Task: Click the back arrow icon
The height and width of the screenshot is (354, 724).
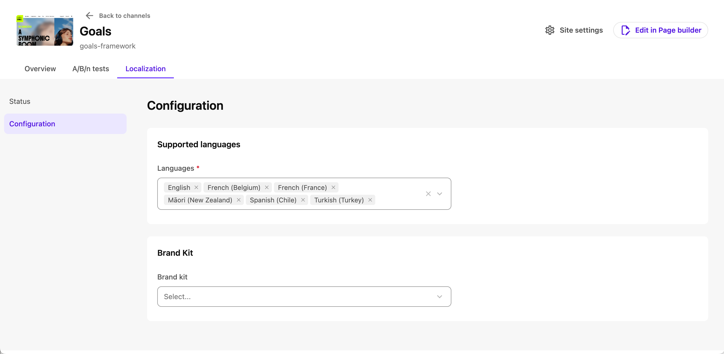Action: click(x=89, y=16)
